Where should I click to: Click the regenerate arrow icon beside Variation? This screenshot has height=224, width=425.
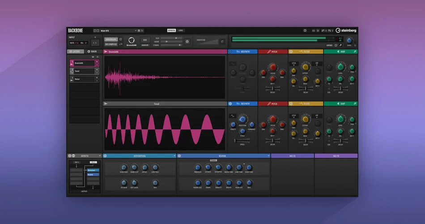(x=222, y=42)
